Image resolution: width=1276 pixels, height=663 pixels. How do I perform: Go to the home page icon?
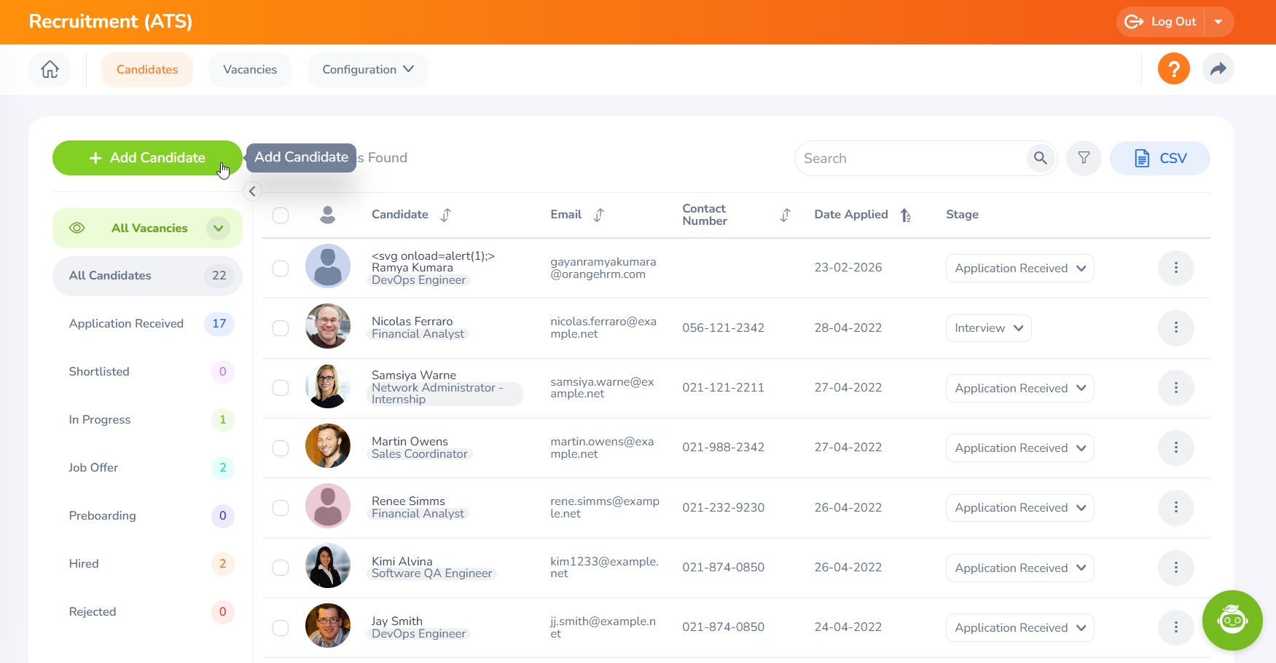coord(50,70)
